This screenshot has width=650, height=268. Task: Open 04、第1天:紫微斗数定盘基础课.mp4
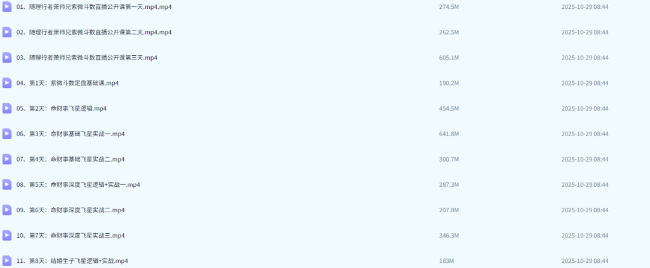point(67,83)
